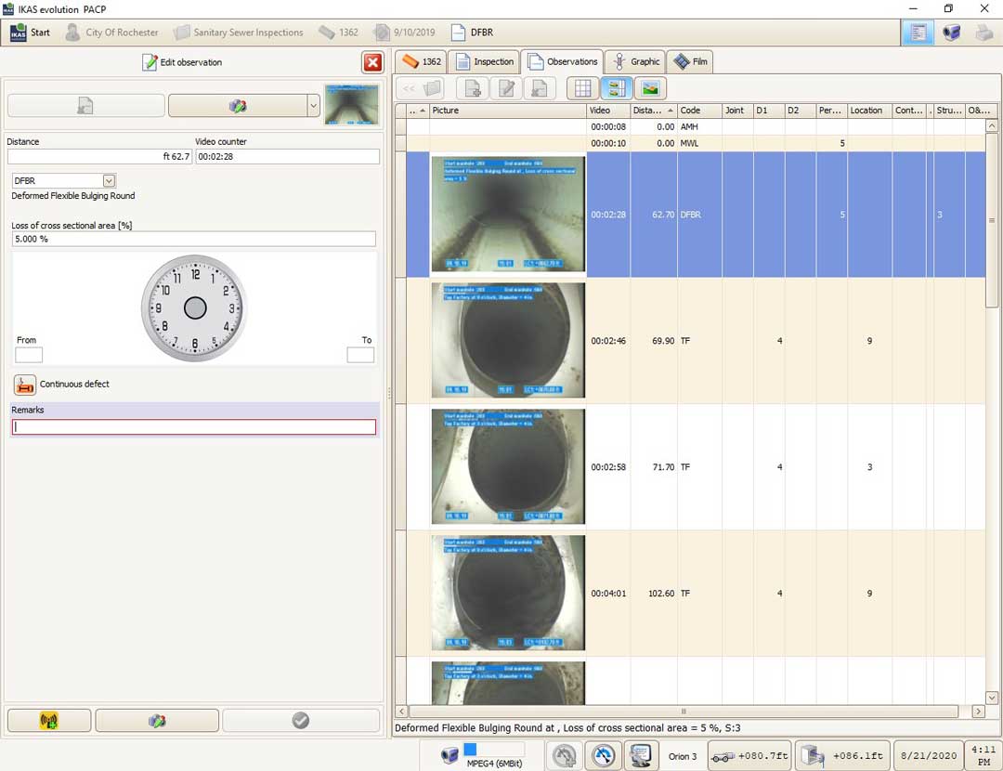Expand the dropdown arrow beside the camera button

tap(313, 106)
